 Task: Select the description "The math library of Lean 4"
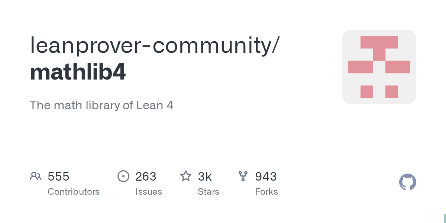pos(101,105)
